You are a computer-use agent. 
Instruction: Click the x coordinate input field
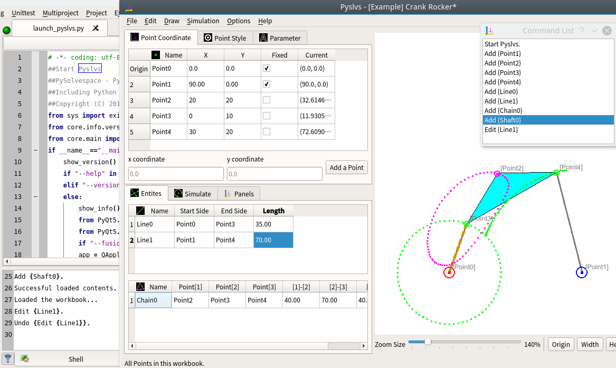click(176, 174)
